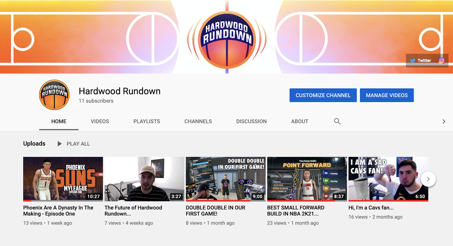Open the Instagram icon on banner

pyautogui.click(x=441, y=61)
